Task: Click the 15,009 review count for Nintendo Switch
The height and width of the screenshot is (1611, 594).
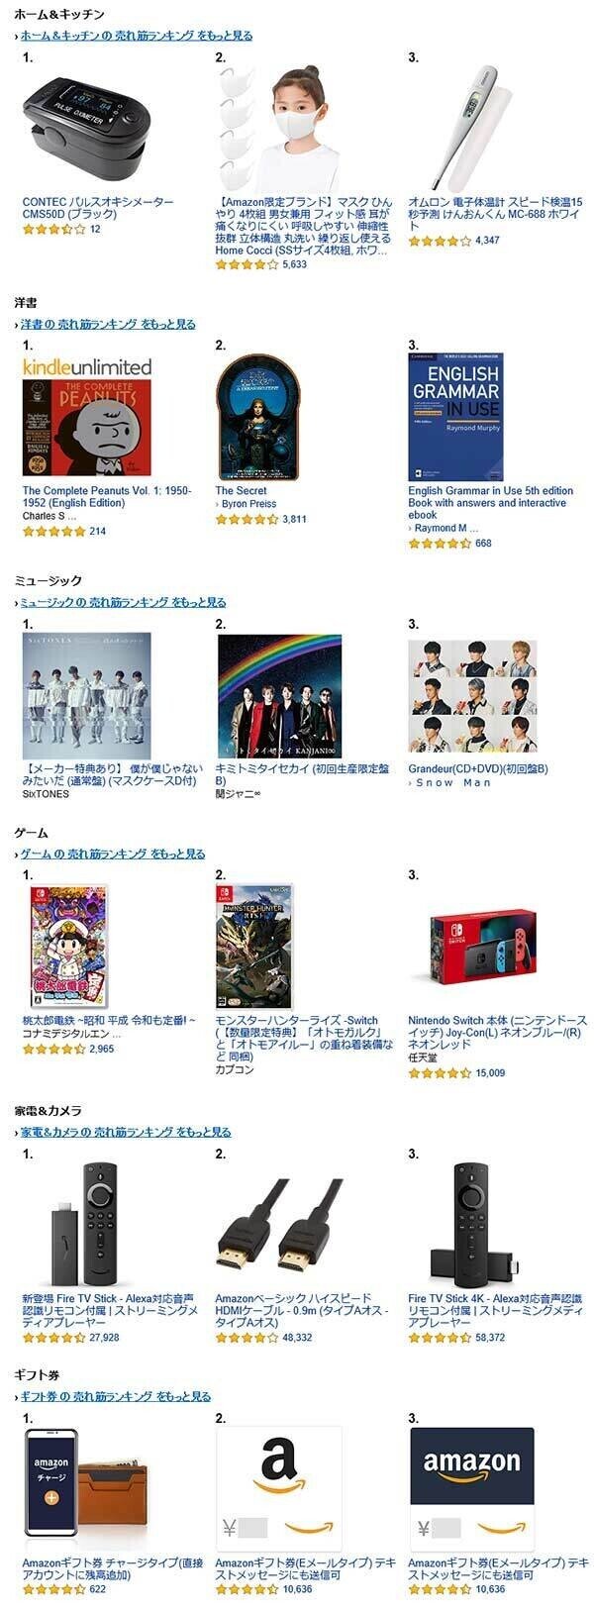Action: 490,1072
